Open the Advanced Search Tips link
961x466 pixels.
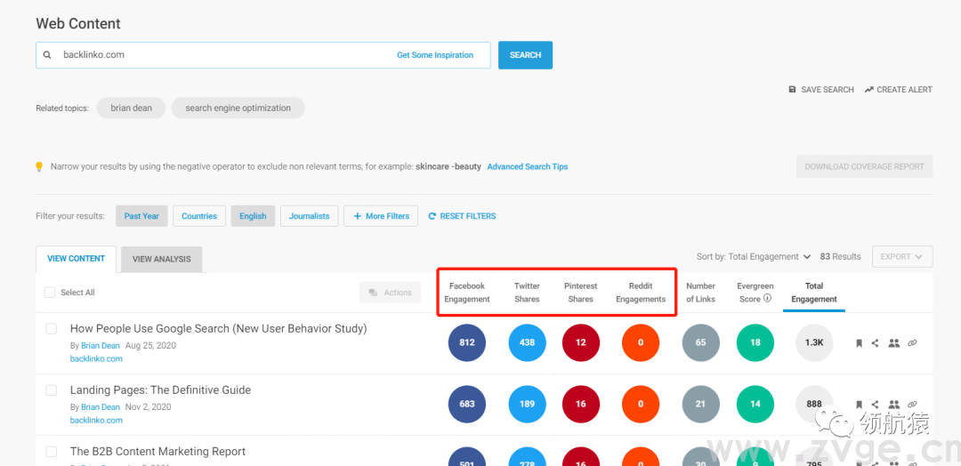click(x=527, y=167)
